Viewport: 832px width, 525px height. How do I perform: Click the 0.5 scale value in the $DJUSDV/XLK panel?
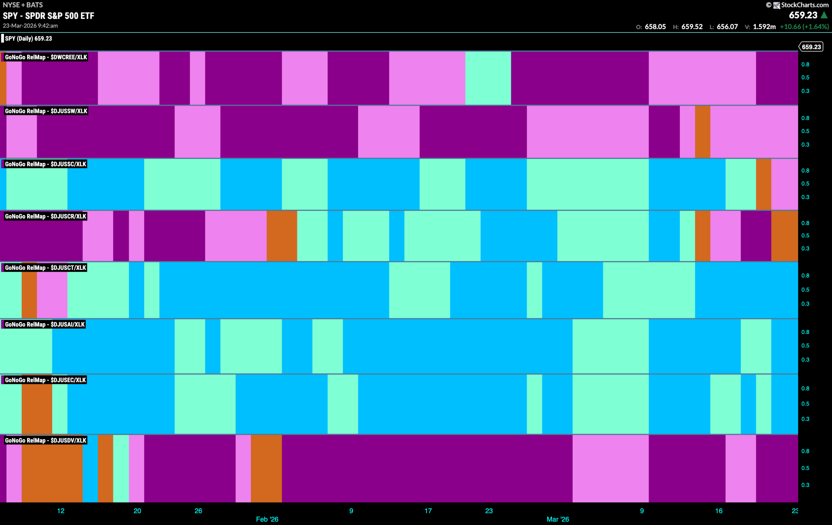[805, 468]
